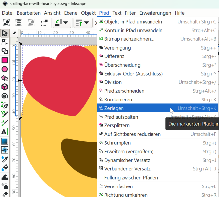
Task: Choose Pfad aufspalten entry
Action: click(158, 117)
